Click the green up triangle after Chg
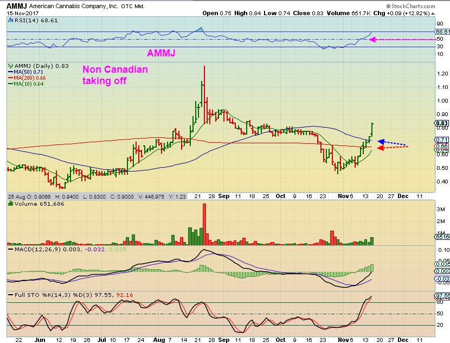 [433, 14]
